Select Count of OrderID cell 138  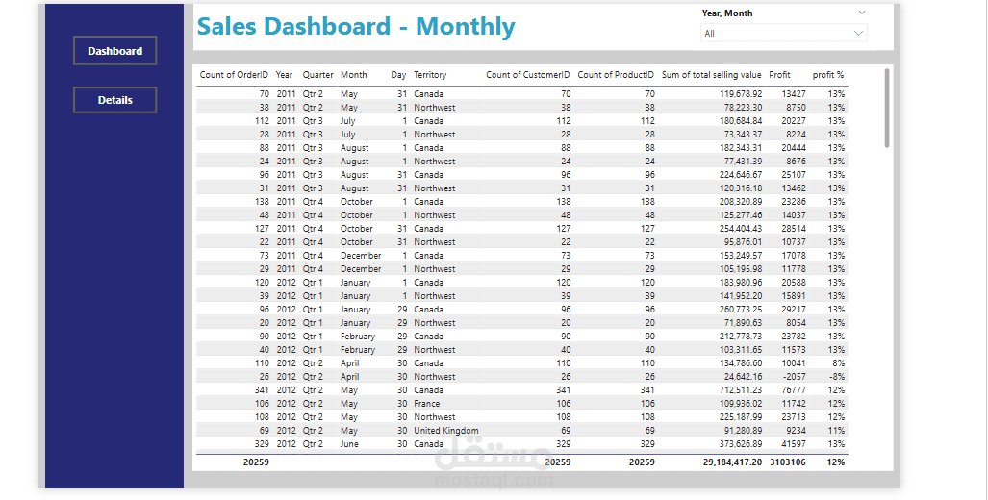coord(261,202)
